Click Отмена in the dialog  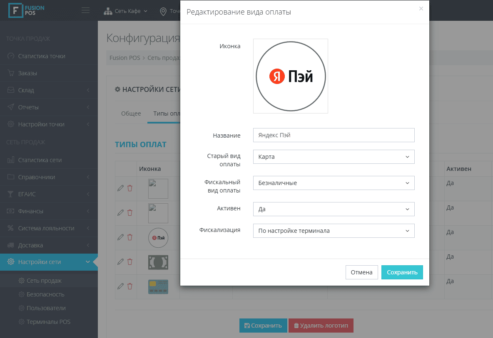point(361,272)
